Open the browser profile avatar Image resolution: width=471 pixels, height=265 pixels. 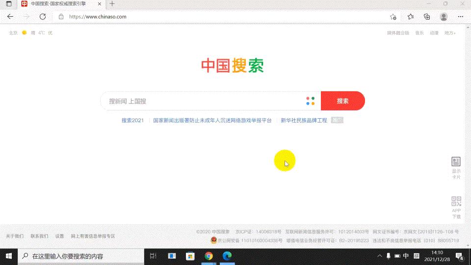pyautogui.click(x=444, y=17)
